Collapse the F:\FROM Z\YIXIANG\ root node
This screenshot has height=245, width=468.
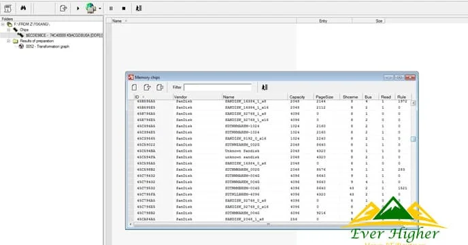click(x=3, y=24)
